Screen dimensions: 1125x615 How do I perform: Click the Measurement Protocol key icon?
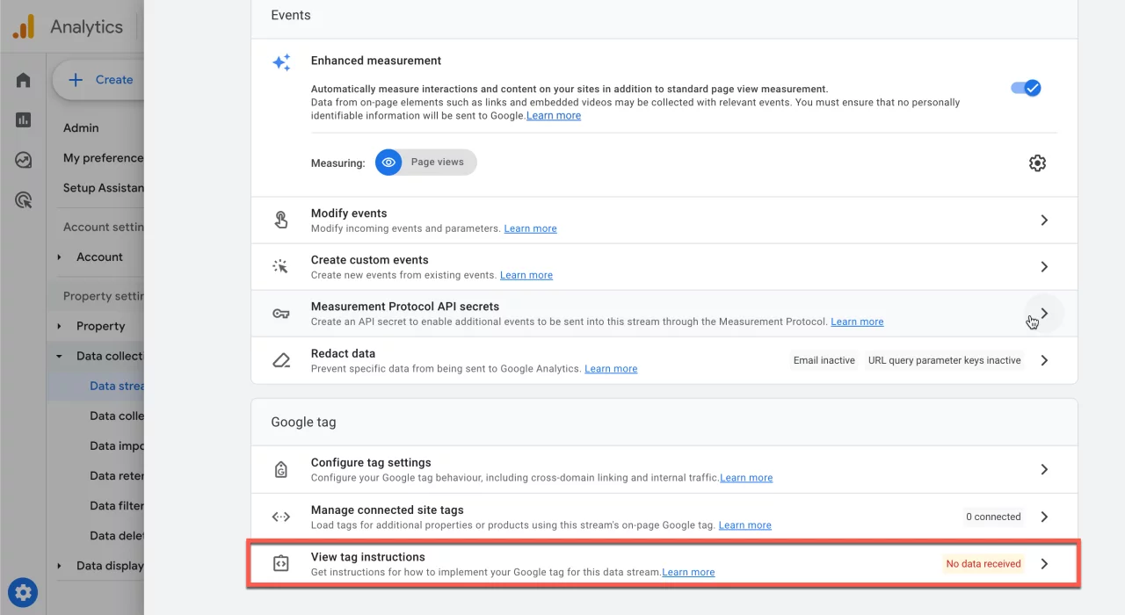tap(281, 314)
